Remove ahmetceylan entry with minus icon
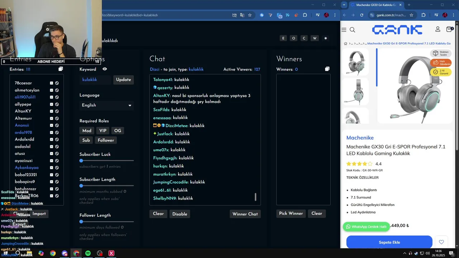 pos(51,90)
